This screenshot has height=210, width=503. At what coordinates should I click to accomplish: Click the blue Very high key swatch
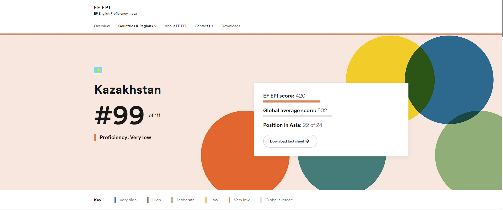(115, 200)
